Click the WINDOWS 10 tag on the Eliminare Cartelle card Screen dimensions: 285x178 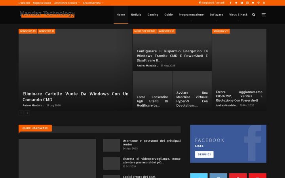pos(28,31)
